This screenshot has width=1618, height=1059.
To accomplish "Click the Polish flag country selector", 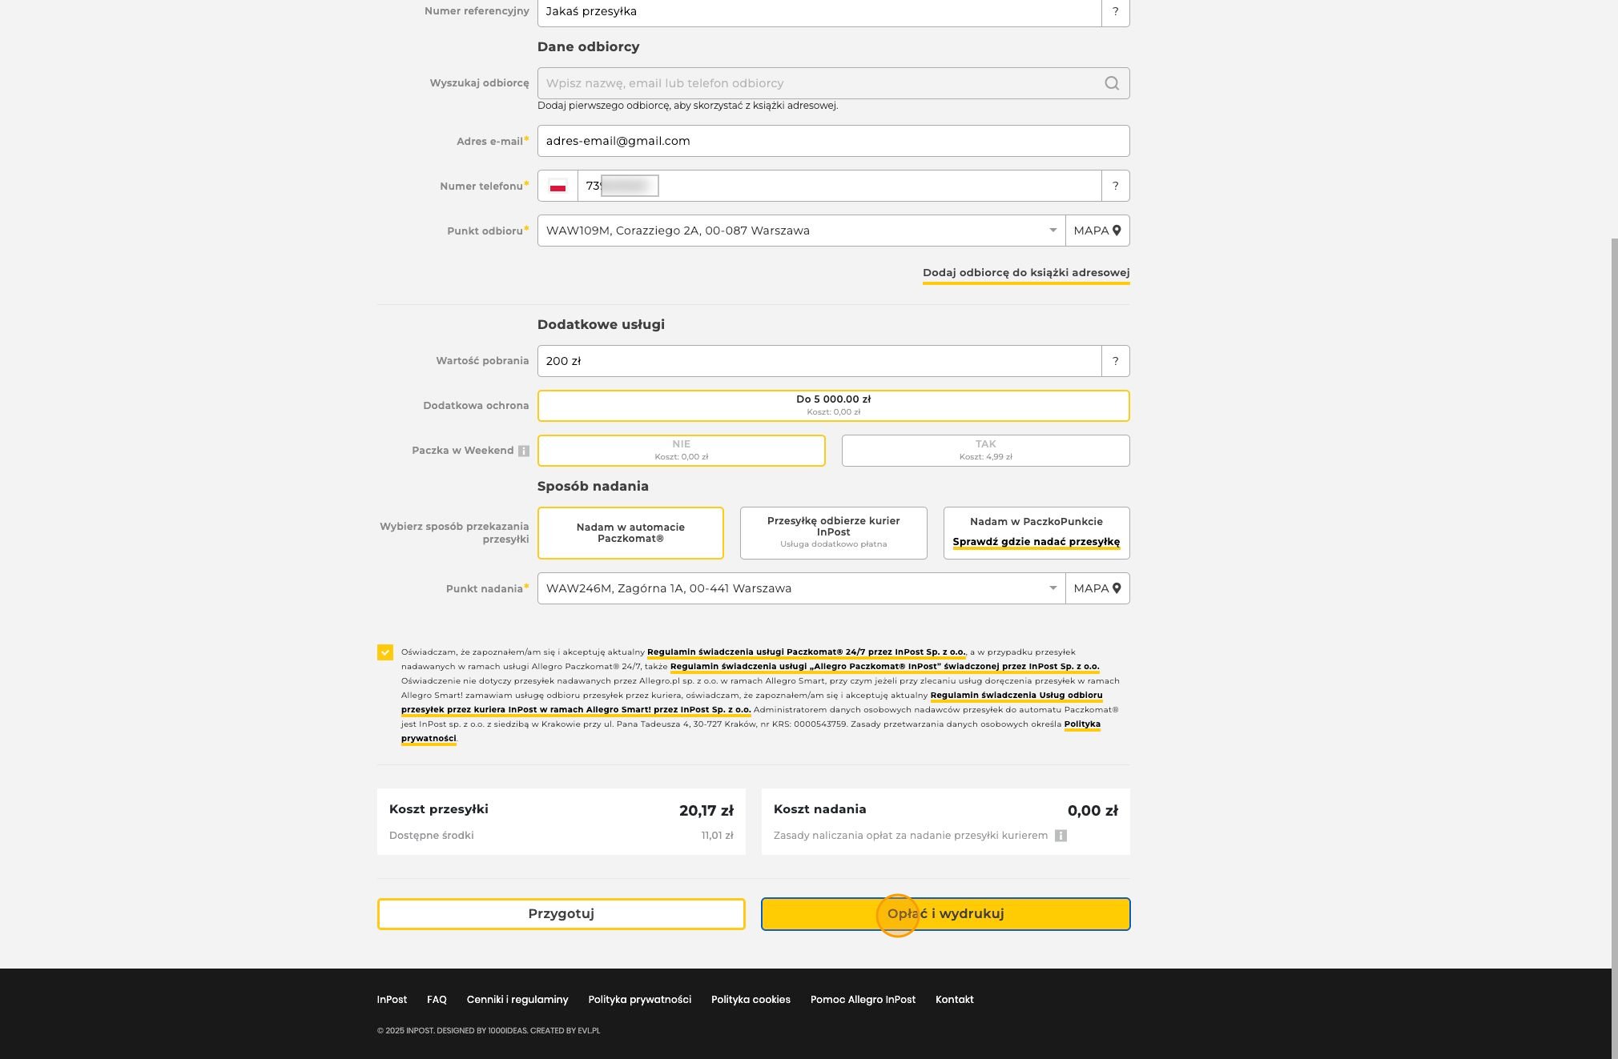I will coord(557,186).
